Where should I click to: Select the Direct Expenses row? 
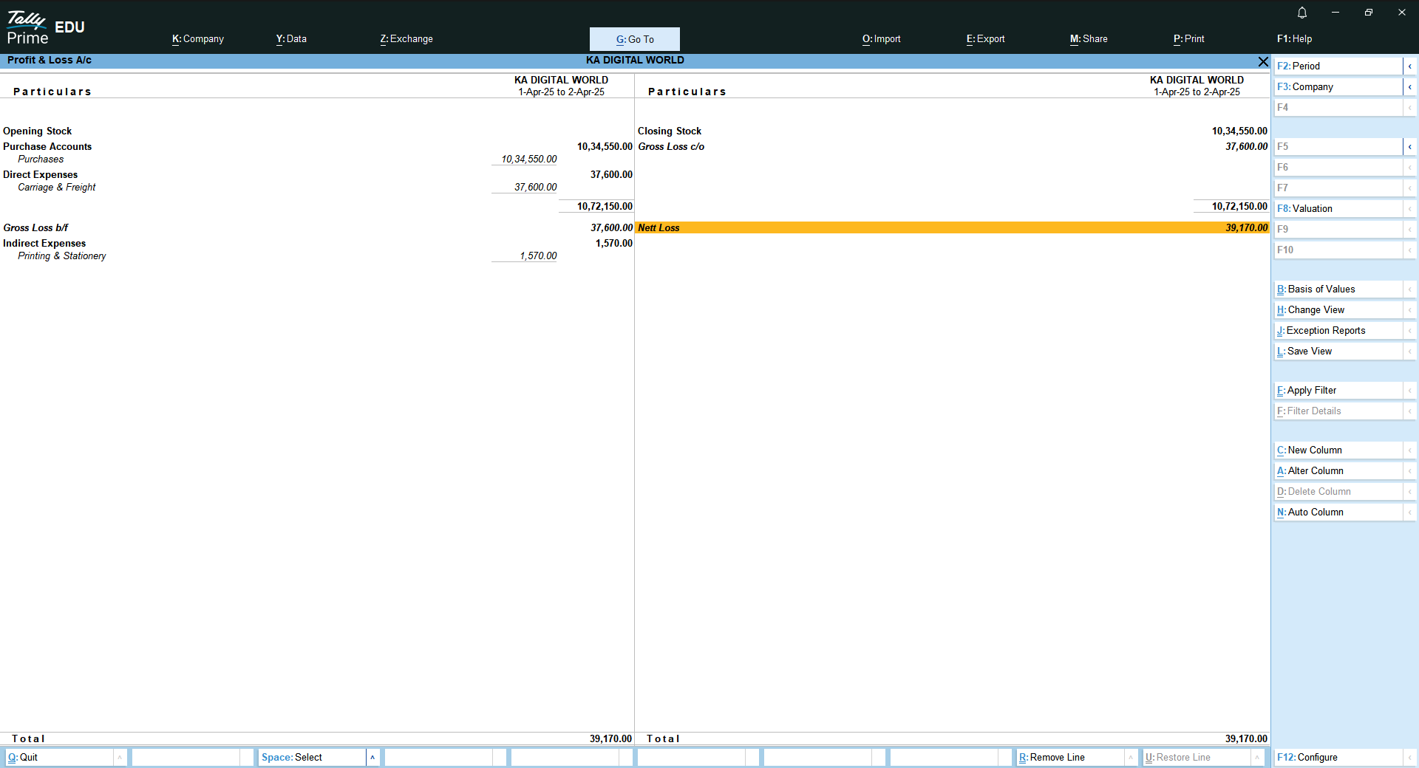[x=317, y=175]
